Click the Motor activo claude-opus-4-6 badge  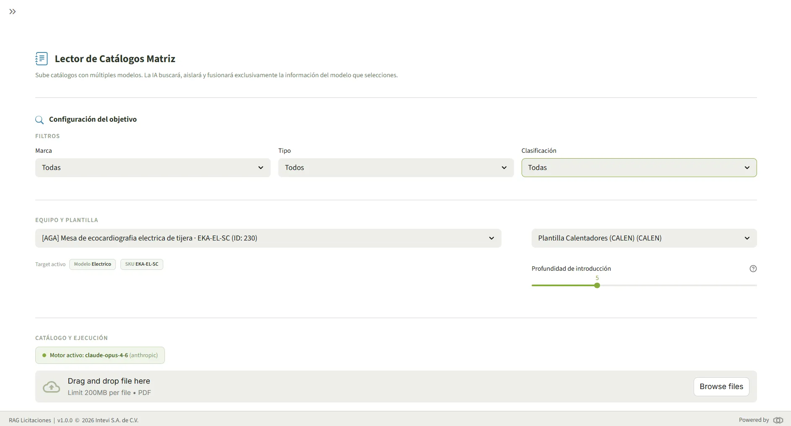tap(100, 355)
